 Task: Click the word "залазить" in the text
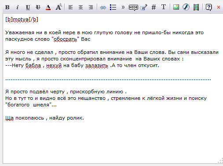click(x=97, y=65)
